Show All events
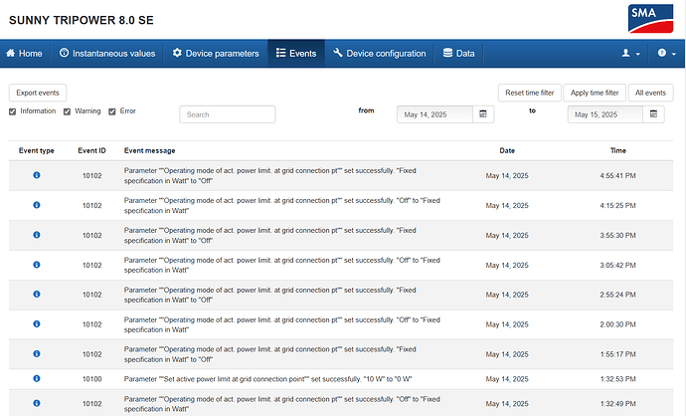Viewport: 686px width, 416px height. point(650,93)
